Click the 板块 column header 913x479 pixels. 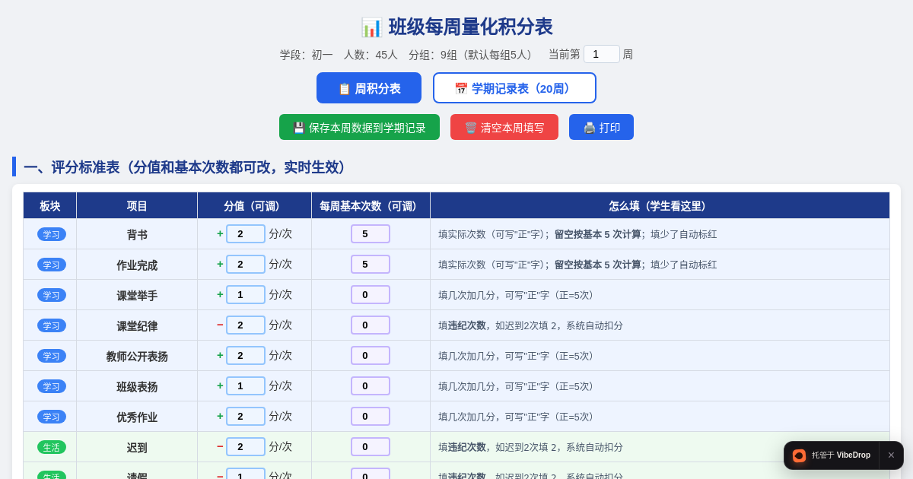(x=50, y=205)
